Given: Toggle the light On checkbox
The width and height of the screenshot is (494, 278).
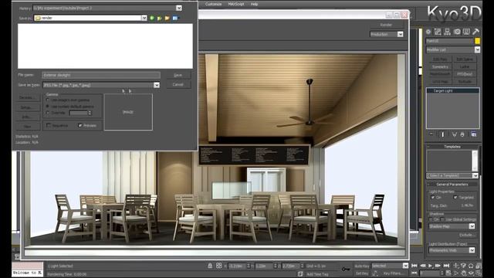Looking at the screenshot, I should (x=432, y=198).
